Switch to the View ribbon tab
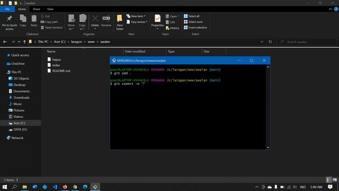Screen dimensions: 339x191 pyautogui.click(x=50, y=9)
